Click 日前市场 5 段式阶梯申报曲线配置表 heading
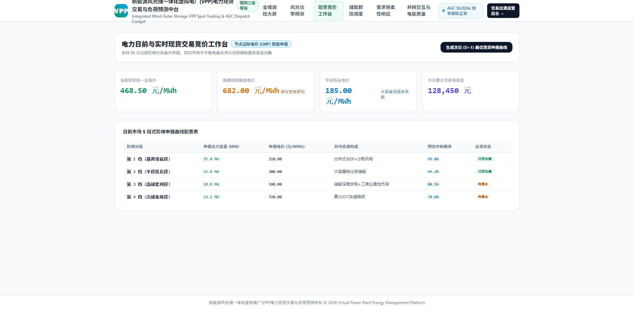This screenshot has width=634, height=309. click(160, 132)
